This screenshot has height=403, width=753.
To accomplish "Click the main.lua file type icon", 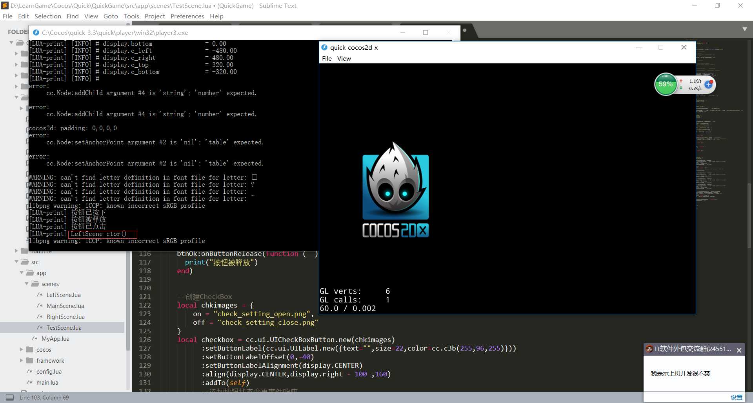I will point(29,382).
